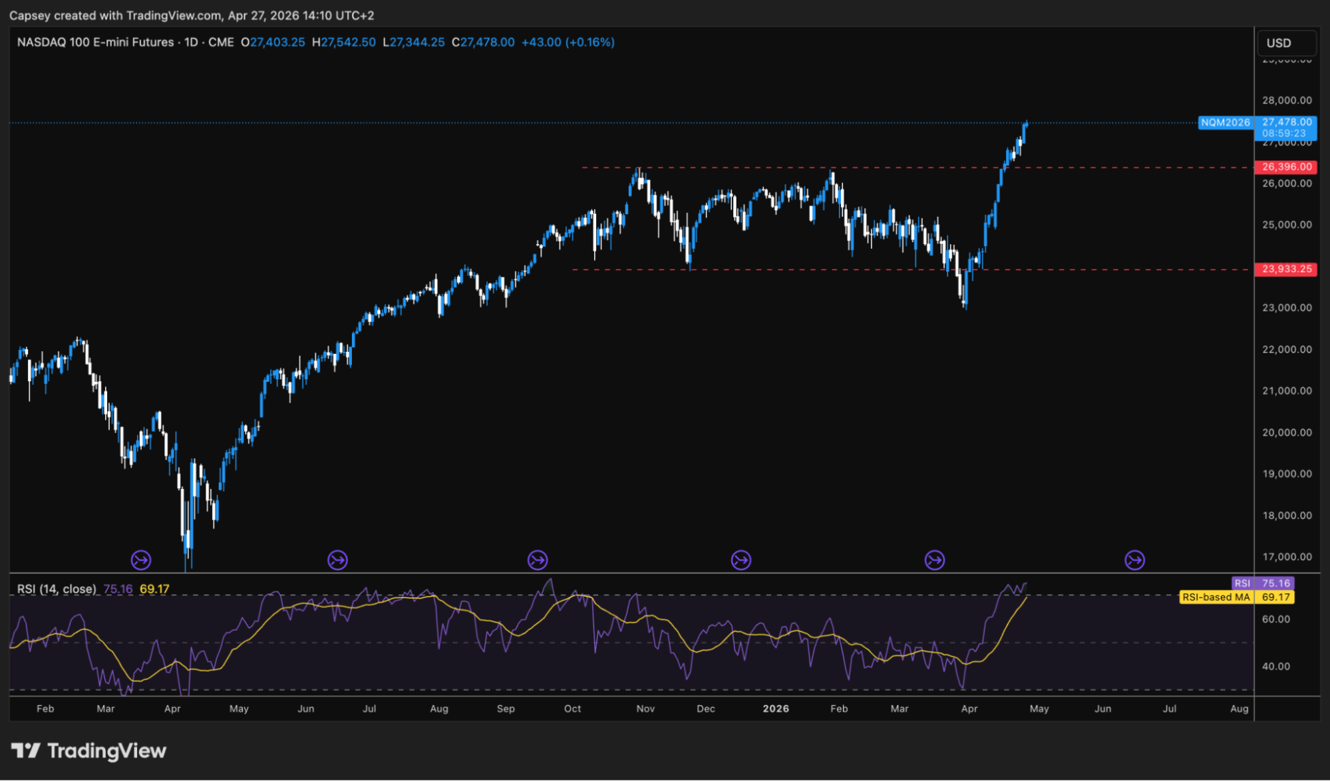
Task: Click the March 2025 contract rollover marker
Action: tap(141, 560)
